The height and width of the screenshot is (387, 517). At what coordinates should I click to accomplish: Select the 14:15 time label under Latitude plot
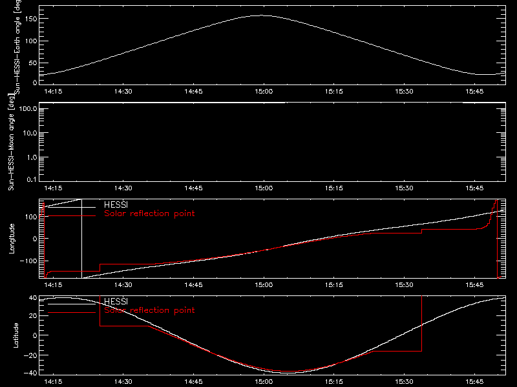coord(53,381)
